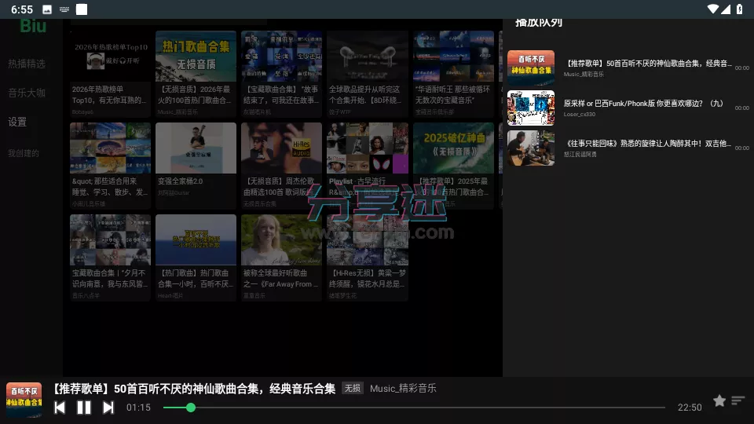754x424 pixels.
Task: Play queue item 《往事只能回味》
Action: (x=628, y=148)
